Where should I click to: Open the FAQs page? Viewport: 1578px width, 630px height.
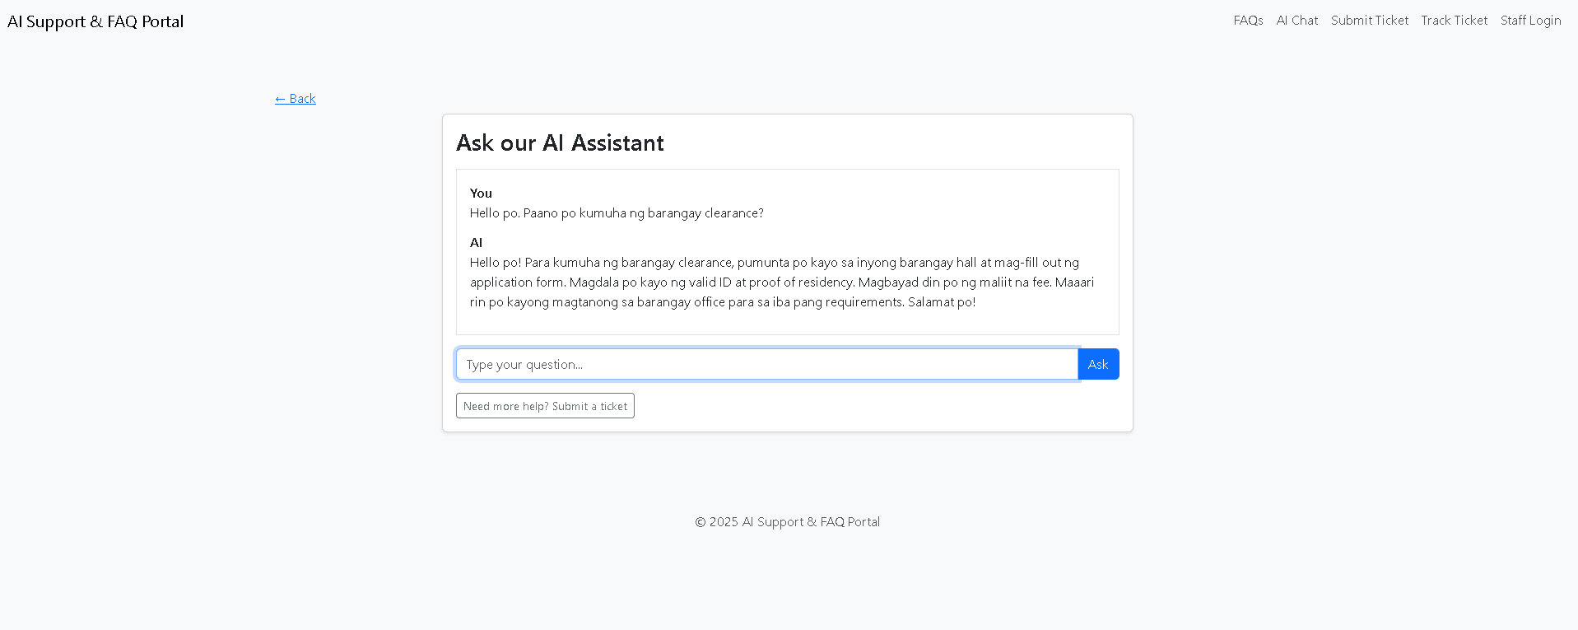coord(1247,20)
